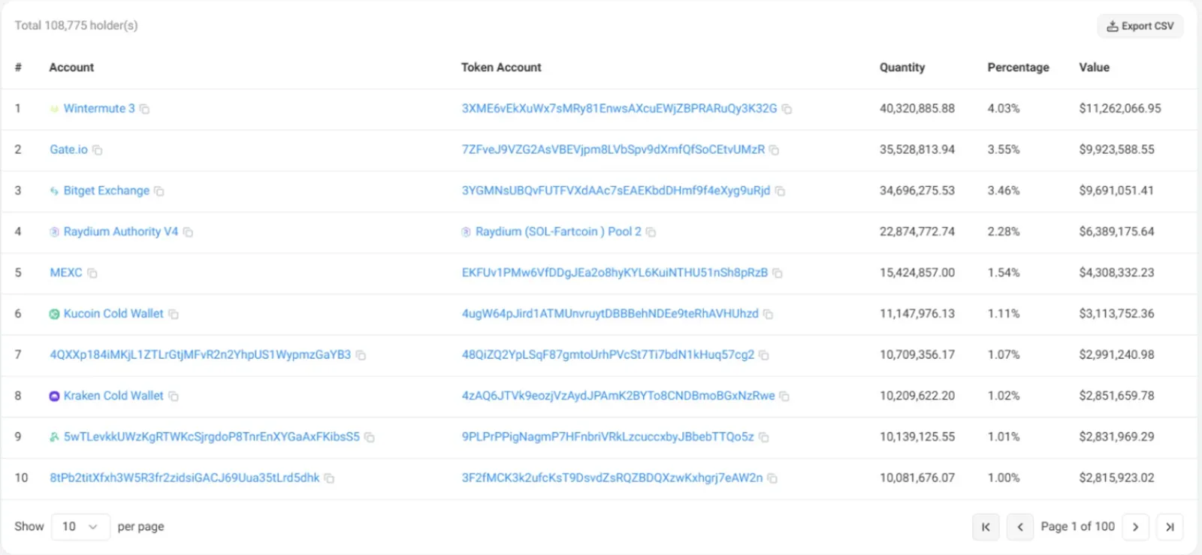
Task: Go to the previous page
Action: 1019,527
